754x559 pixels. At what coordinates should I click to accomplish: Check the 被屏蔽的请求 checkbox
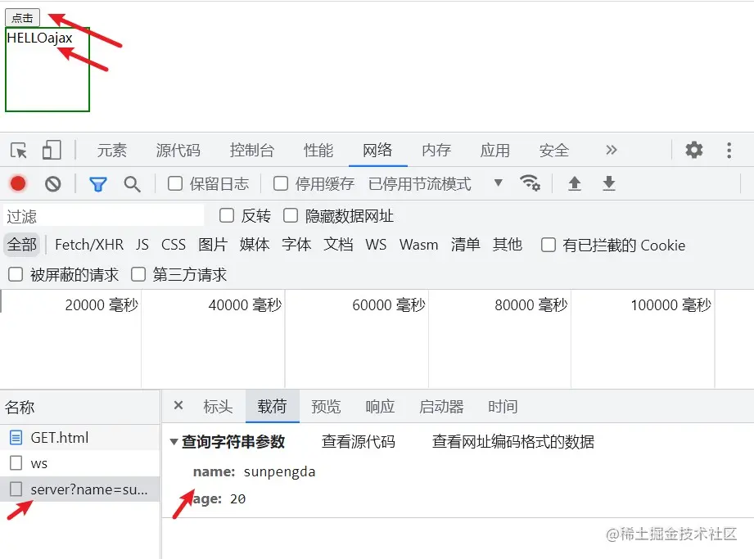16,274
